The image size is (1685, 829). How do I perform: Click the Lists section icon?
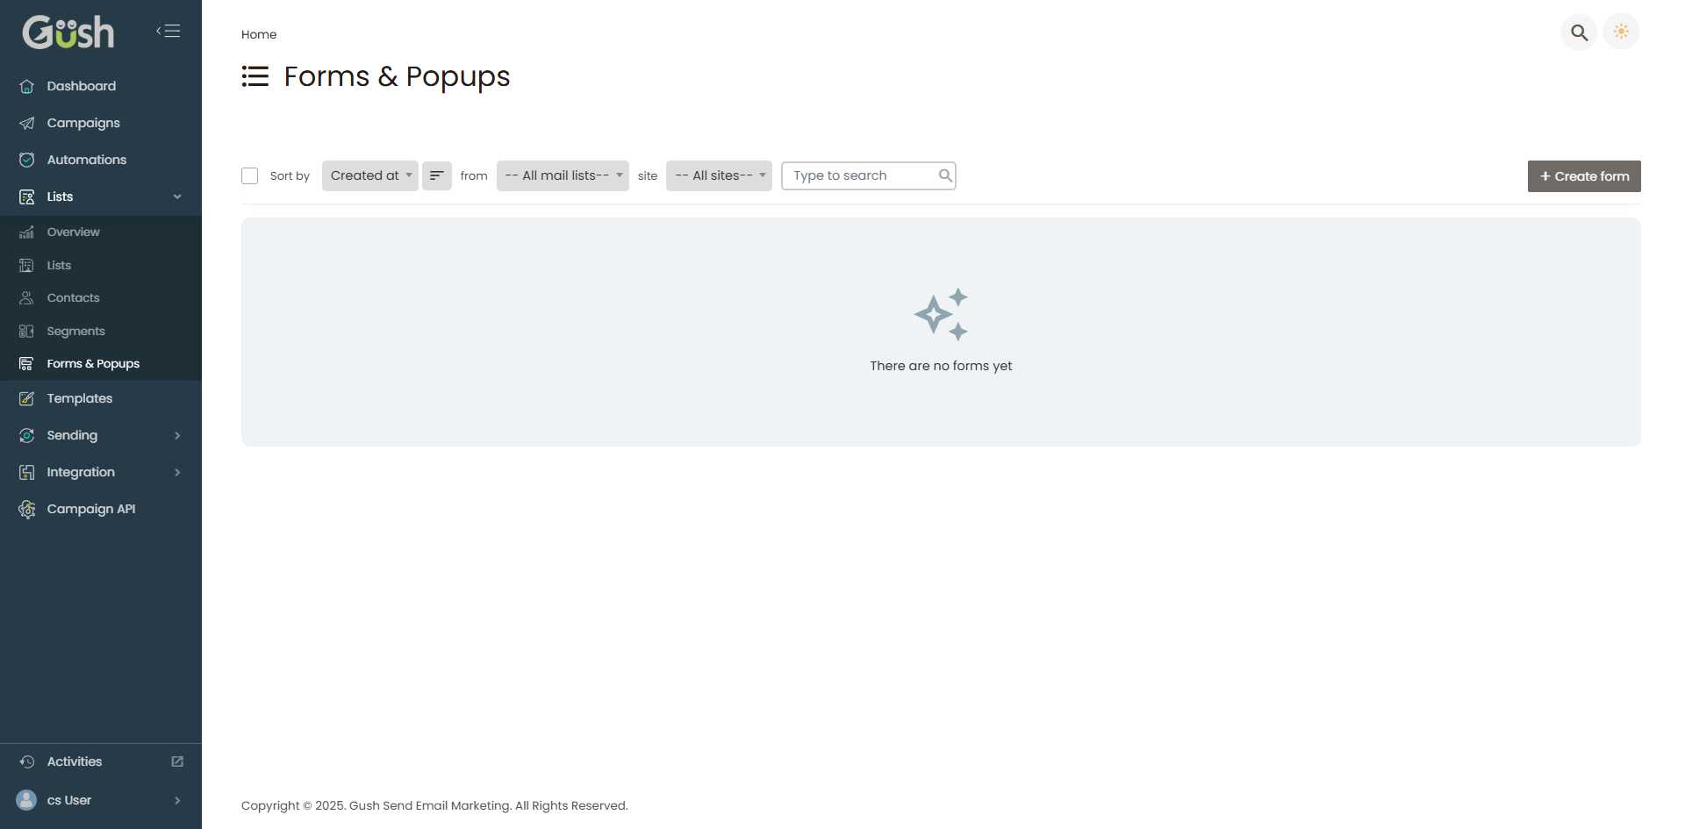[x=27, y=197]
